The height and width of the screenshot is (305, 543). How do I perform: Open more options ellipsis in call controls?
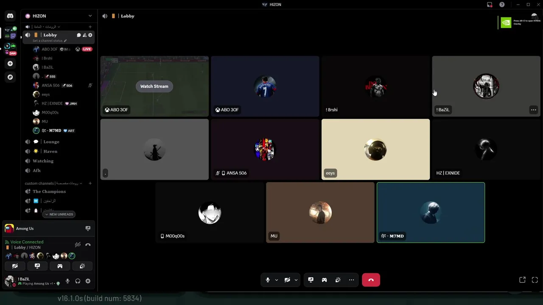coord(351,280)
